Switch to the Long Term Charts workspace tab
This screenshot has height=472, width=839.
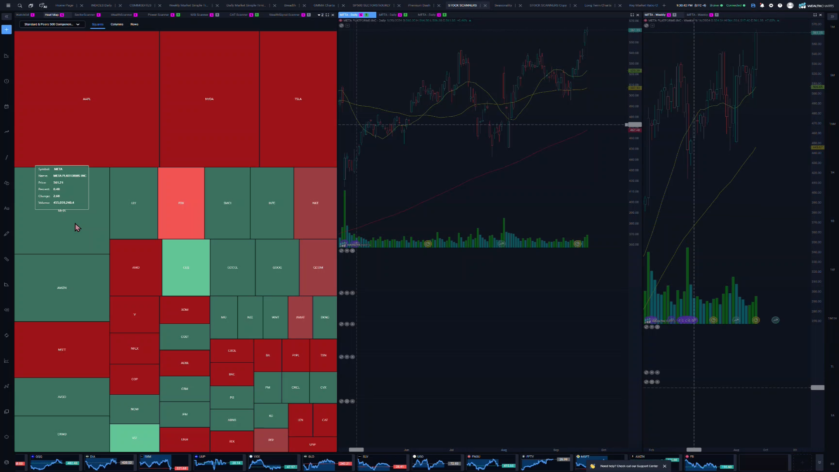598,5
